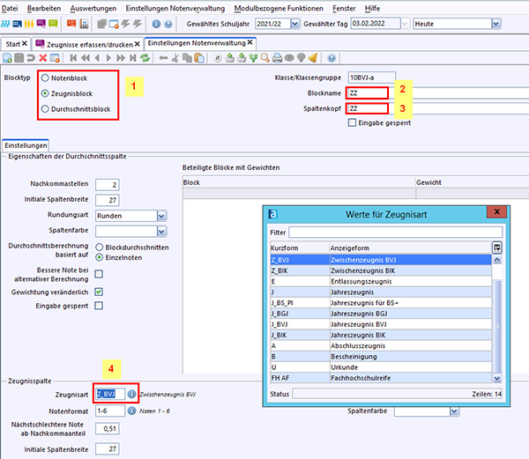Click the help icon in record toolbar
The height and width of the screenshot is (459, 529).
click(332, 58)
